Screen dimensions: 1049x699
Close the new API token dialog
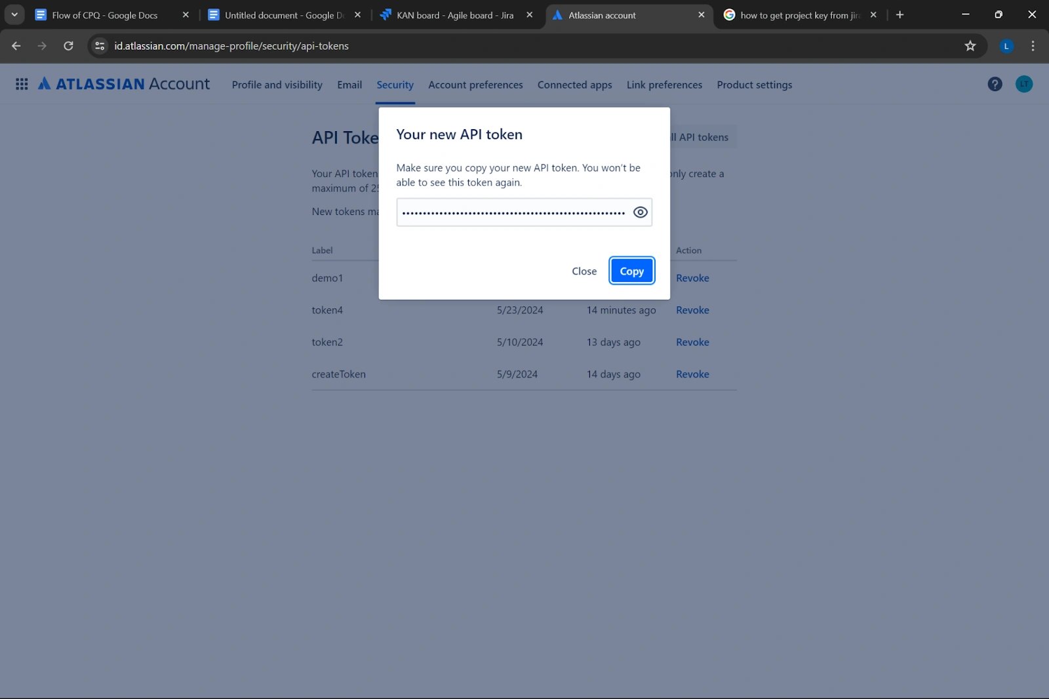(584, 271)
